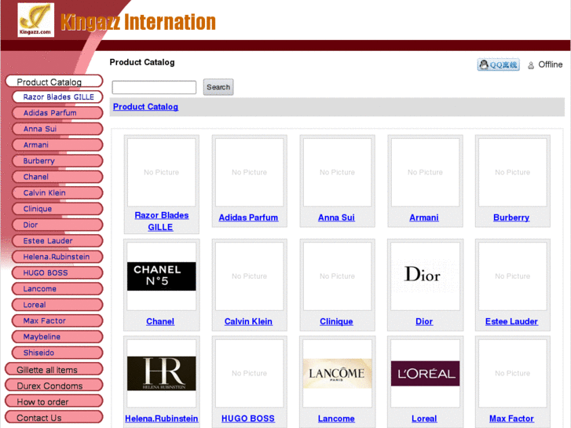Image resolution: width=571 pixels, height=428 pixels.
Task: Open Burberry in the sidebar
Action: pyautogui.click(x=57, y=161)
